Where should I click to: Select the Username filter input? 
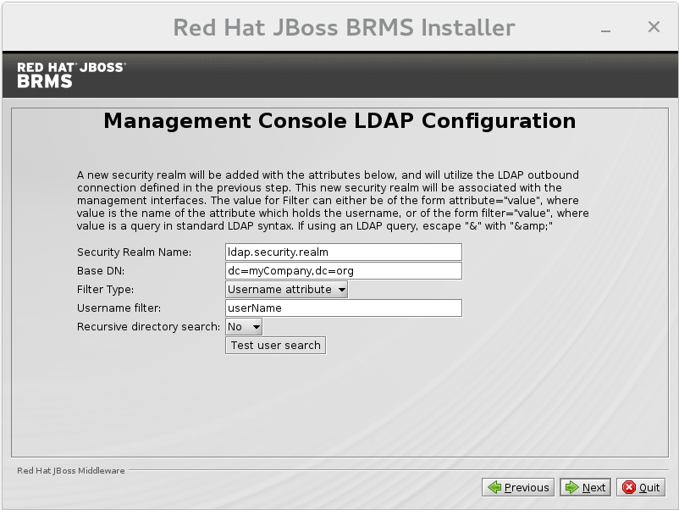[344, 308]
